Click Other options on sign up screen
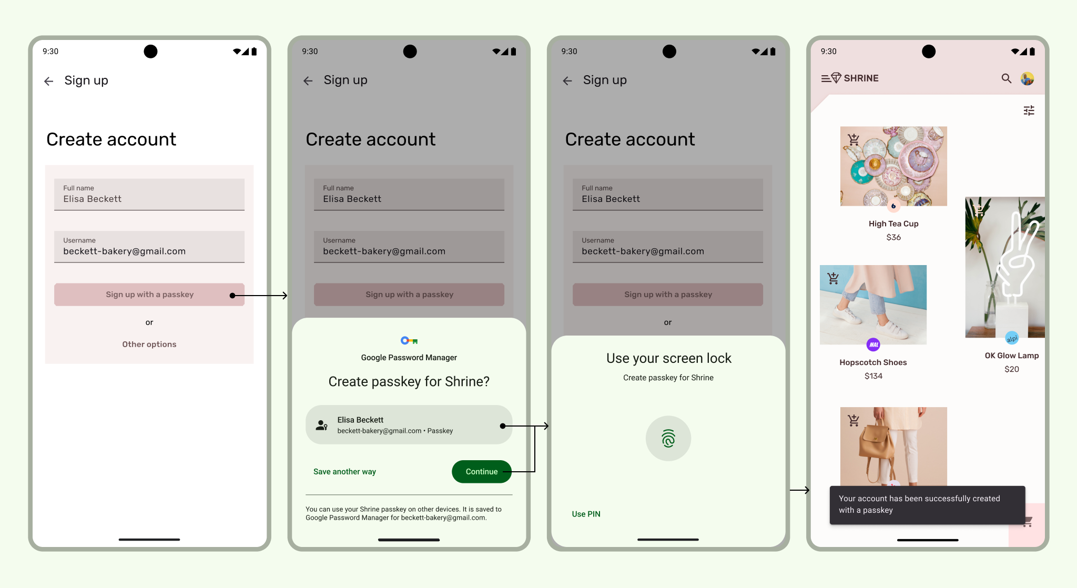Viewport: 1077px width, 588px height. coord(150,344)
